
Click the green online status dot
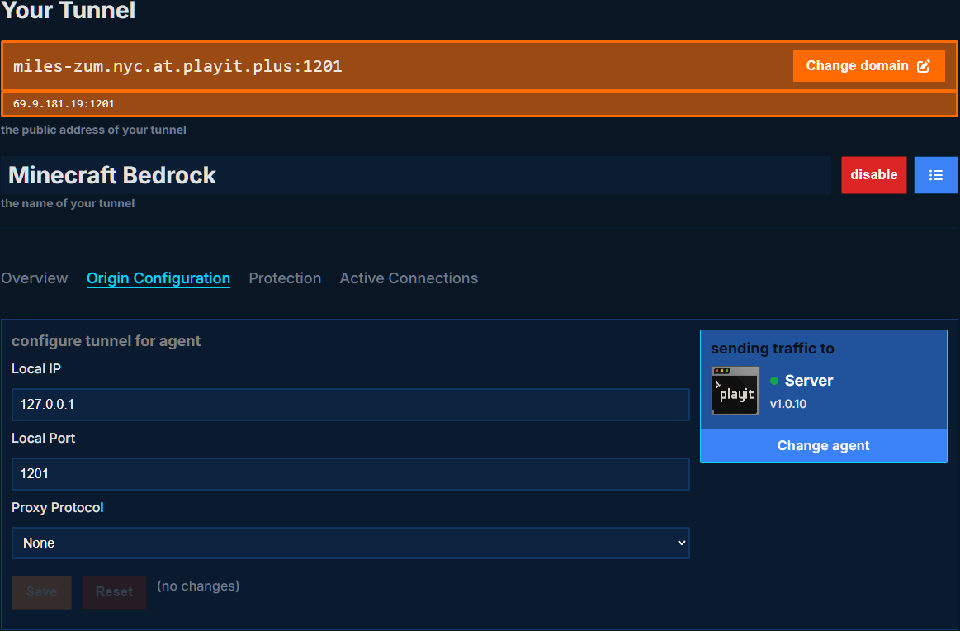tap(774, 381)
